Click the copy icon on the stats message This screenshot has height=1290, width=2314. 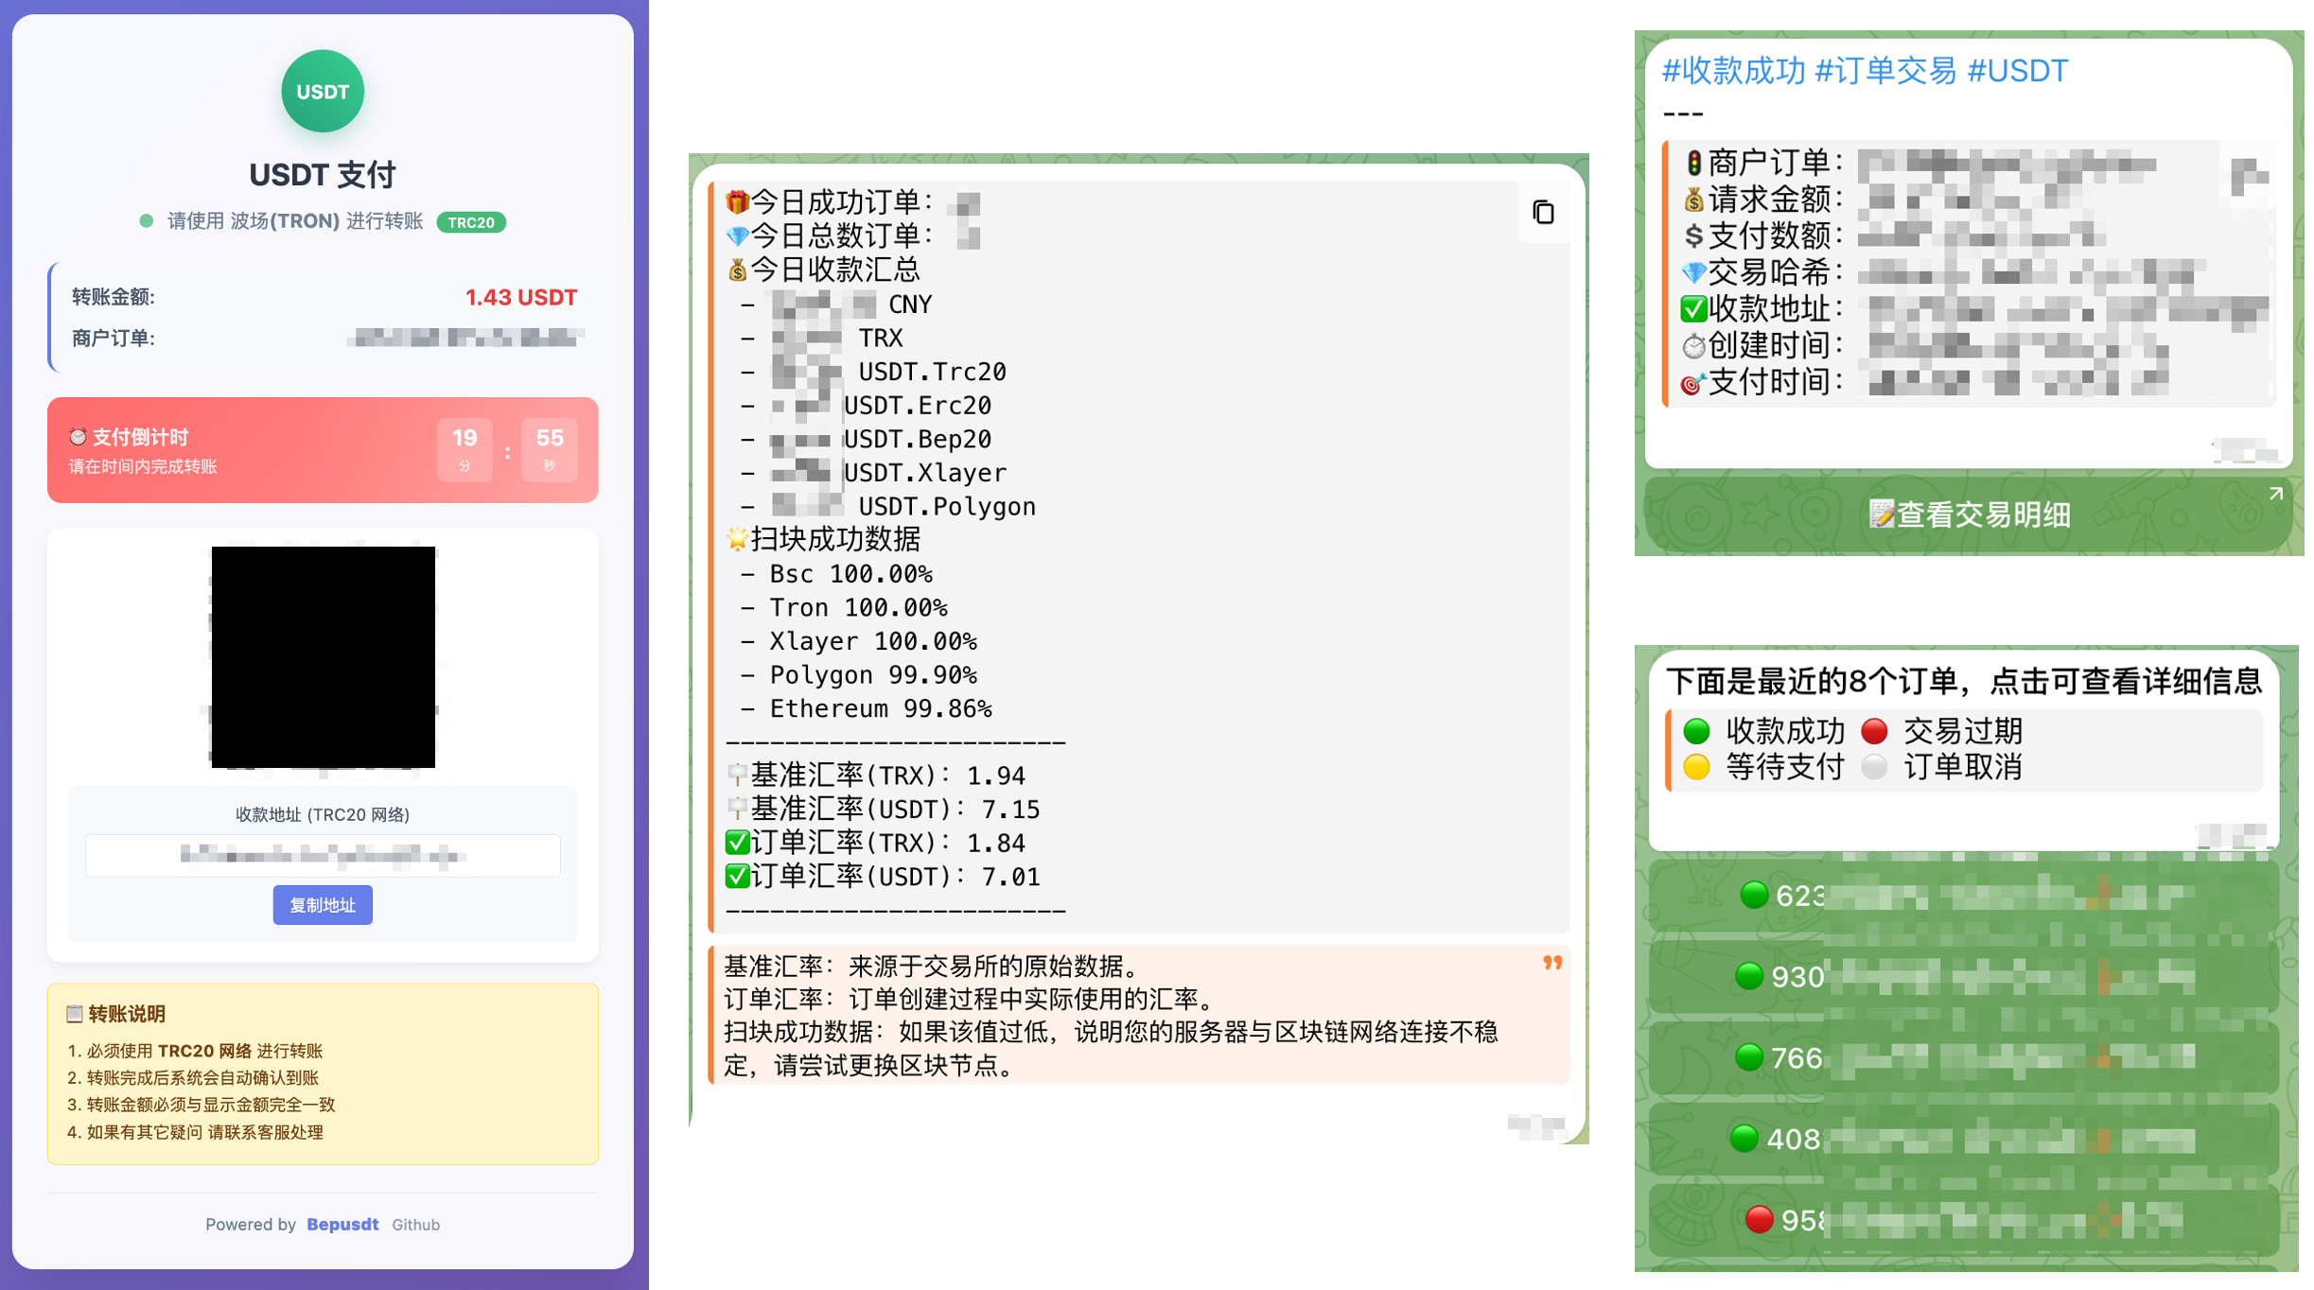(x=1543, y=212)
